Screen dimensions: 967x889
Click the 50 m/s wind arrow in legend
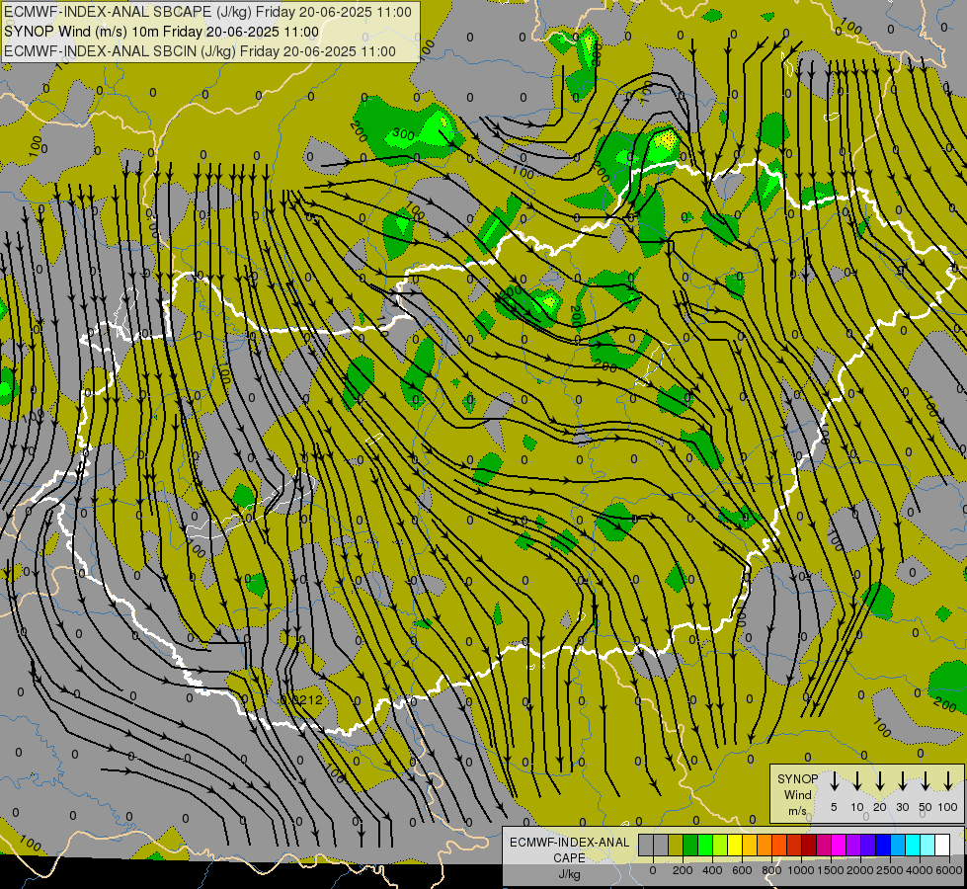pyautogui.click(x=926, y=781)
